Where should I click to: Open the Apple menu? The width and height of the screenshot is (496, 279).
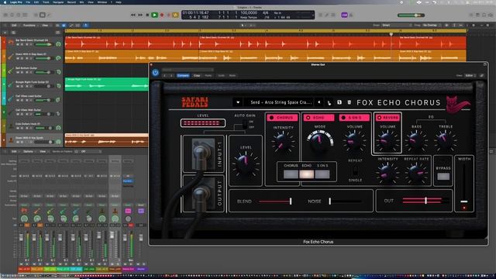click(5, 2)
